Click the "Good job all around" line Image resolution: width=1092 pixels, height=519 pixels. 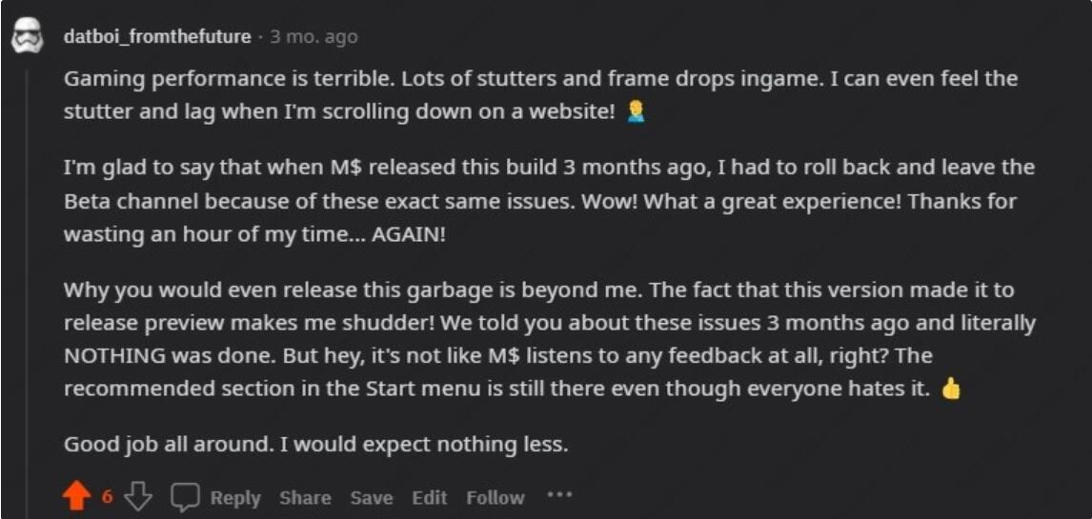click(315, 444)
